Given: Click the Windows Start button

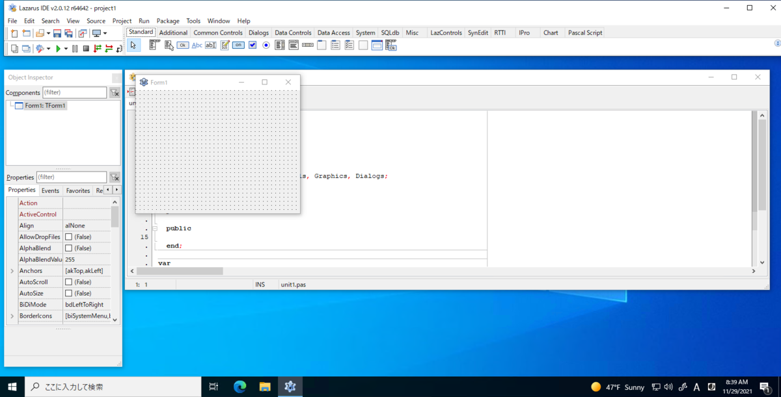Looking at the screenshot, I should pos(12,387).
